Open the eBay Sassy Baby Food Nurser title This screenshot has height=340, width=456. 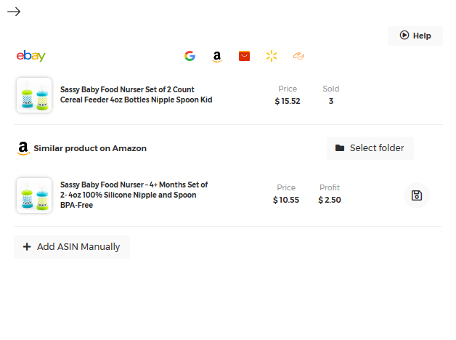(x=136, y=94)
